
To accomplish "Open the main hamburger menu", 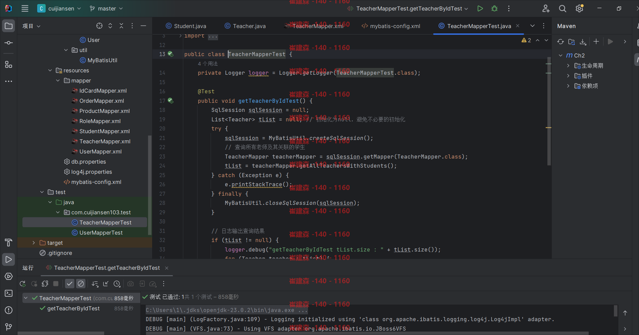I will (25, 8).
